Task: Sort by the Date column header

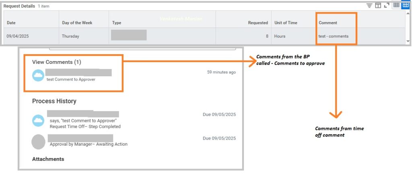Action: (x=11, y=23)
